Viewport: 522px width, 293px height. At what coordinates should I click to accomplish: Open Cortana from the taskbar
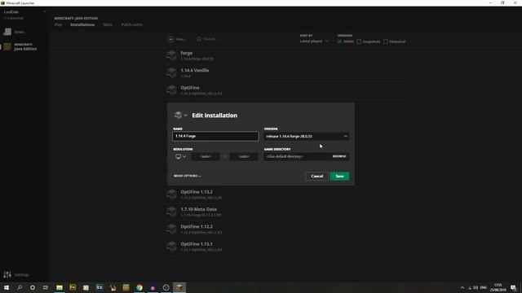33,287
